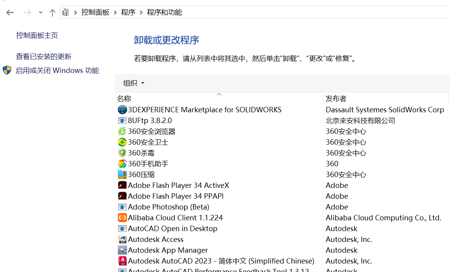Viewport: 450px width, 272px height.
Task: Click publisher Dassault Systemes SolidWorks Corp
Action: coord(385,110)
